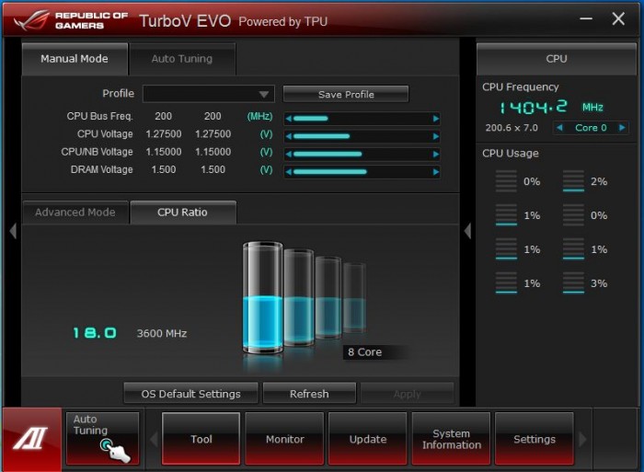Click the second CPU core cylinder

click(300, 296)
